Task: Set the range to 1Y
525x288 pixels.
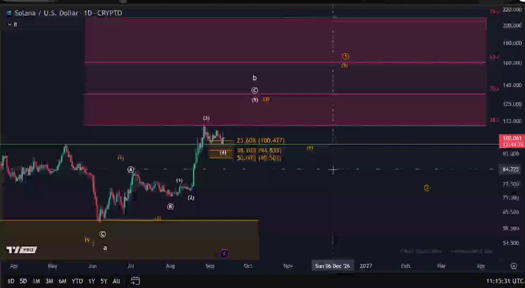Action: tap(91, 281)
